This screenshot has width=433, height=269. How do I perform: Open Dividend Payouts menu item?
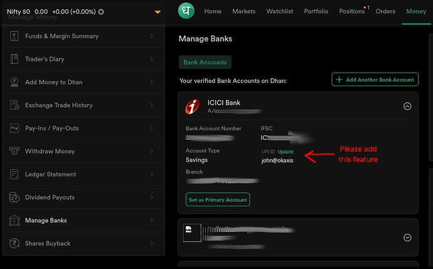tap(83, 198)
